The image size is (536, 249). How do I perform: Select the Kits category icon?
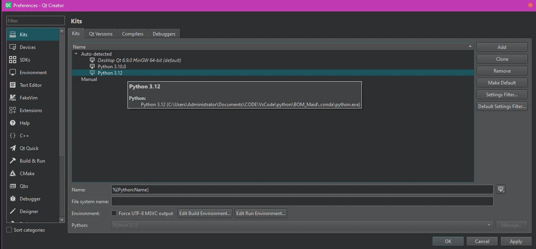pos(13,34)
